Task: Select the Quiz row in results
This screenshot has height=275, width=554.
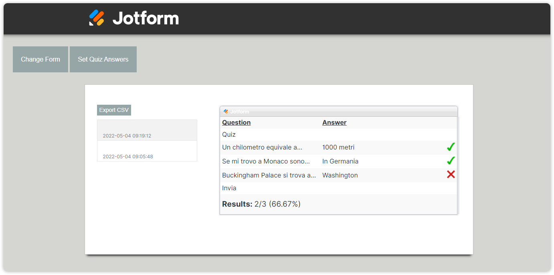Action: click(229, 134)
